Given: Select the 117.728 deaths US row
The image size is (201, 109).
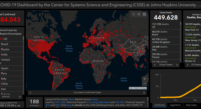Looking at the screenshot, I should [165, 26].
